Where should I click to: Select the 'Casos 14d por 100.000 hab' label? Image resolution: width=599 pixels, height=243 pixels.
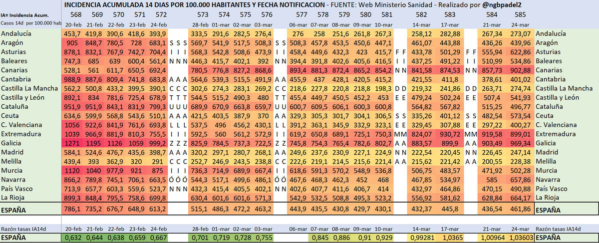[31, 24]
